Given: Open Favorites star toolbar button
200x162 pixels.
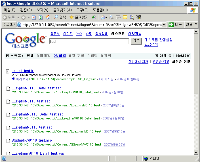Looking at the screenshot, I should tap(71, 17).
